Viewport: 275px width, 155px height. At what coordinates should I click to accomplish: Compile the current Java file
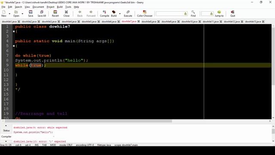click(104, 13)
